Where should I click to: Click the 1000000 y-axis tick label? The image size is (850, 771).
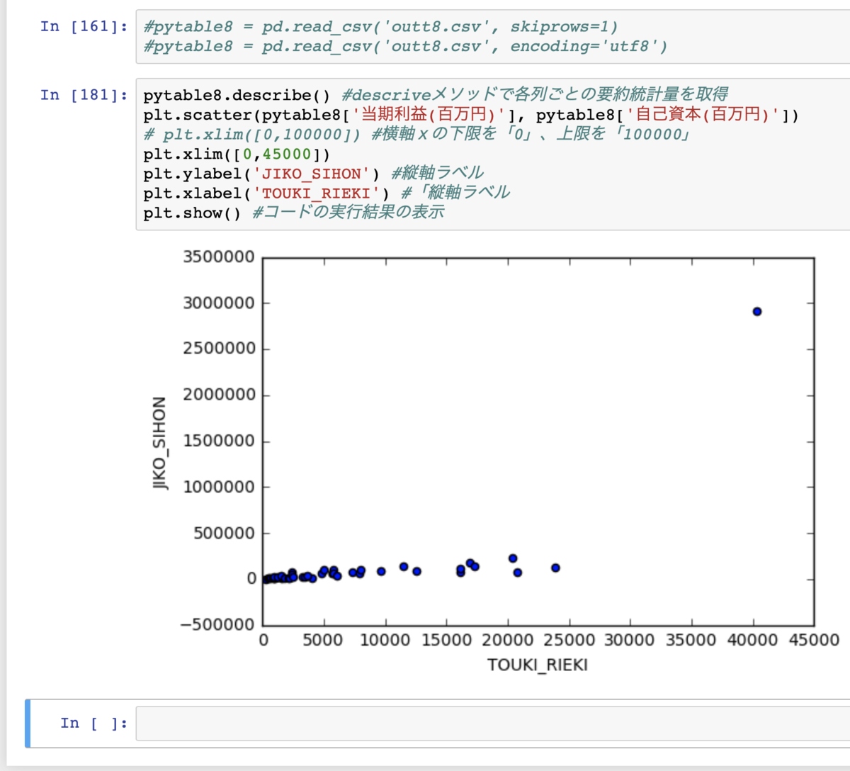point(219,487)
